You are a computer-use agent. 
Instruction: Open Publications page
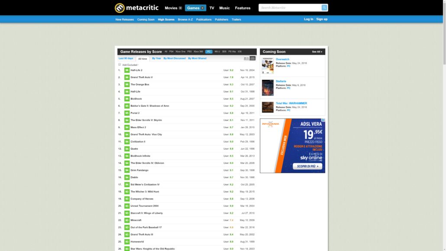point(204,20)
